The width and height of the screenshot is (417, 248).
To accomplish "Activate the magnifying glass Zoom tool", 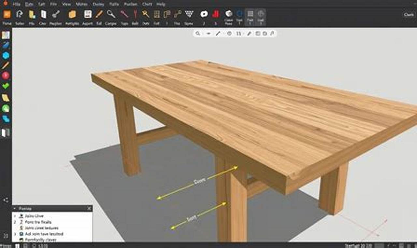I will pos(111,14).
